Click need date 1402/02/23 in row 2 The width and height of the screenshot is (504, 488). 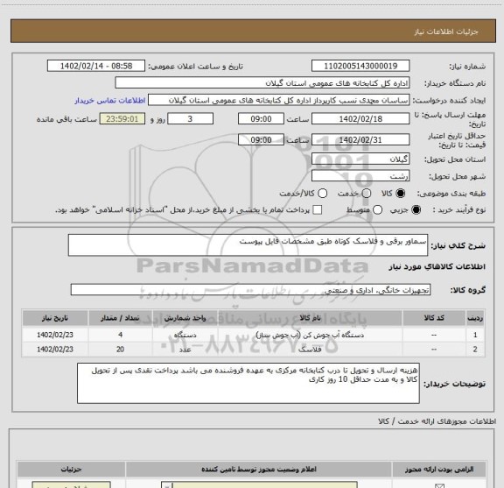tap(55, 350)
